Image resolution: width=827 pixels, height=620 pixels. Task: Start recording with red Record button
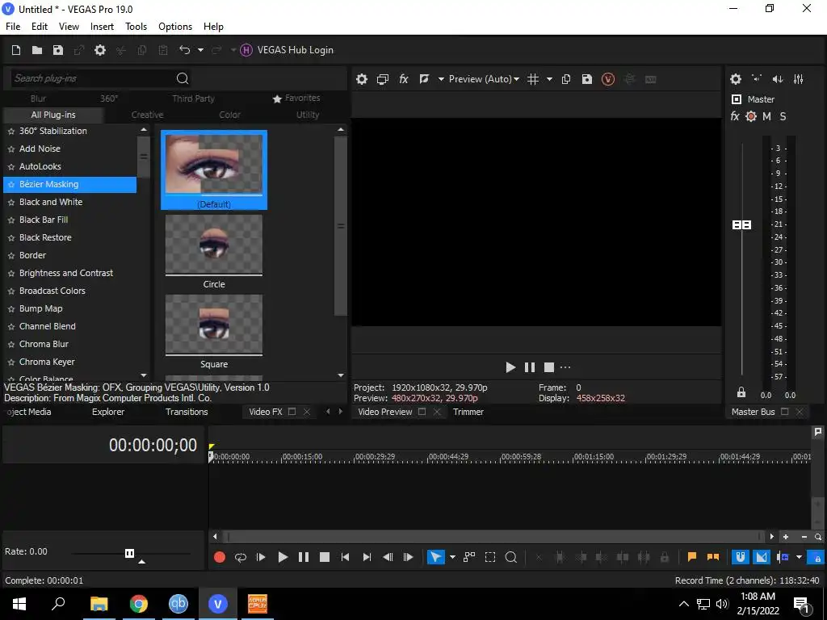(220, 557)
